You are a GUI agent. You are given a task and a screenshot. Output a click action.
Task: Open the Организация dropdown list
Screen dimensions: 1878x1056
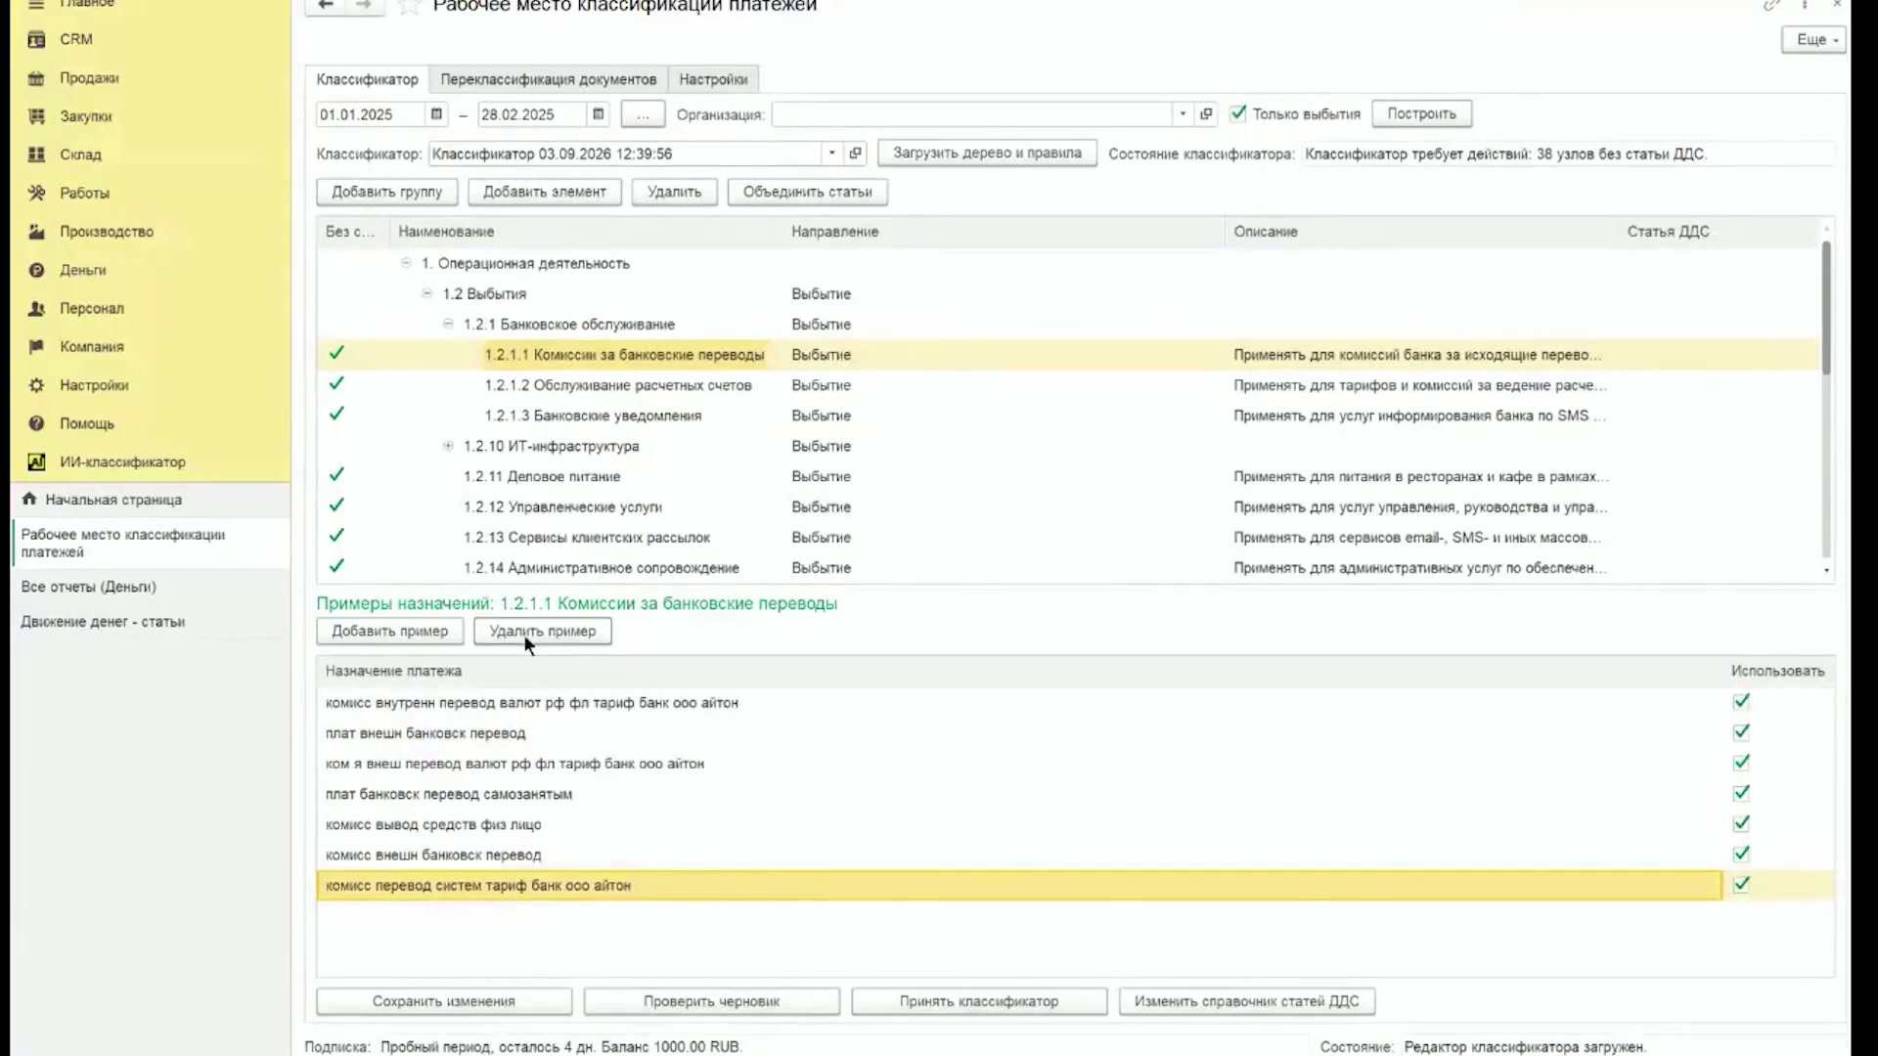(1183, 114)
